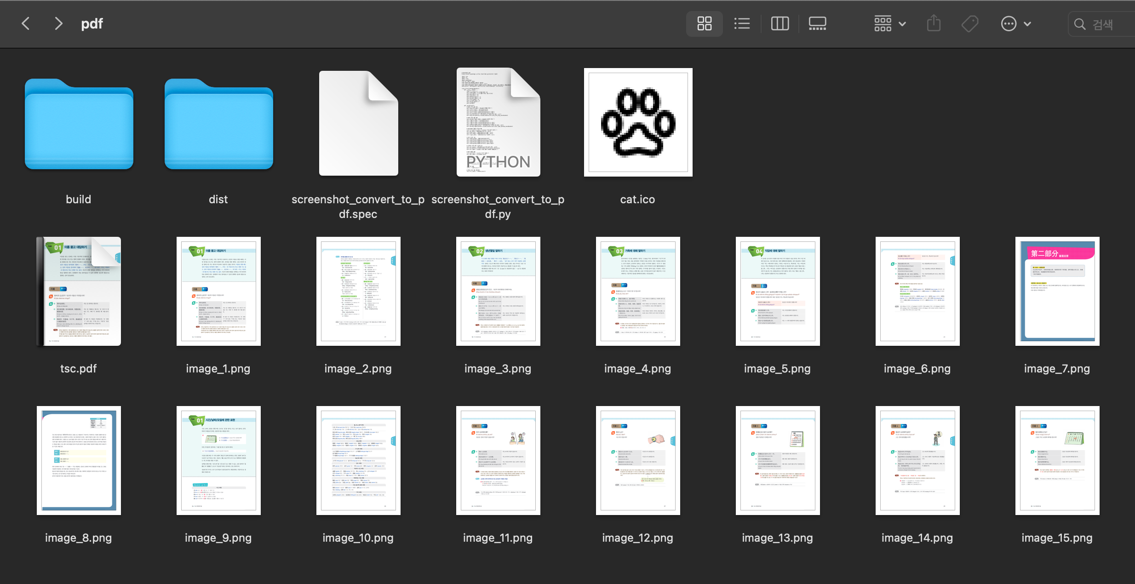The width and height of the screenshot is (1135, 584).
Task: Select the cat.ico paw icon file
Action: tap(638, 122)
